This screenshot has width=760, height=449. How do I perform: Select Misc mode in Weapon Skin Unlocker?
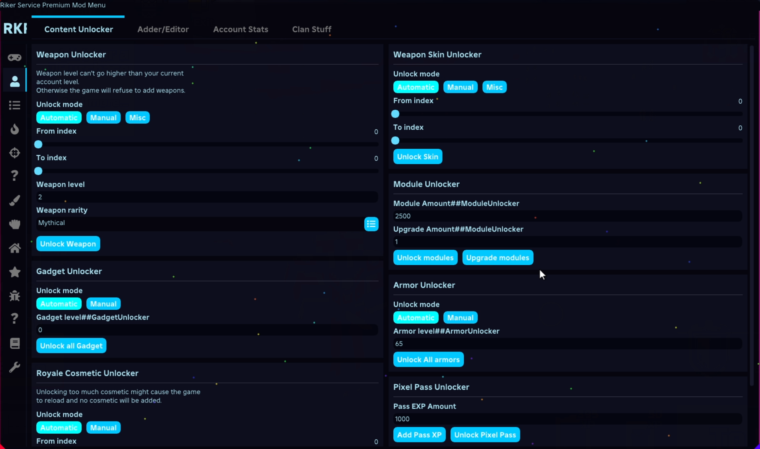pyautogui.click(x=494, y=87)
